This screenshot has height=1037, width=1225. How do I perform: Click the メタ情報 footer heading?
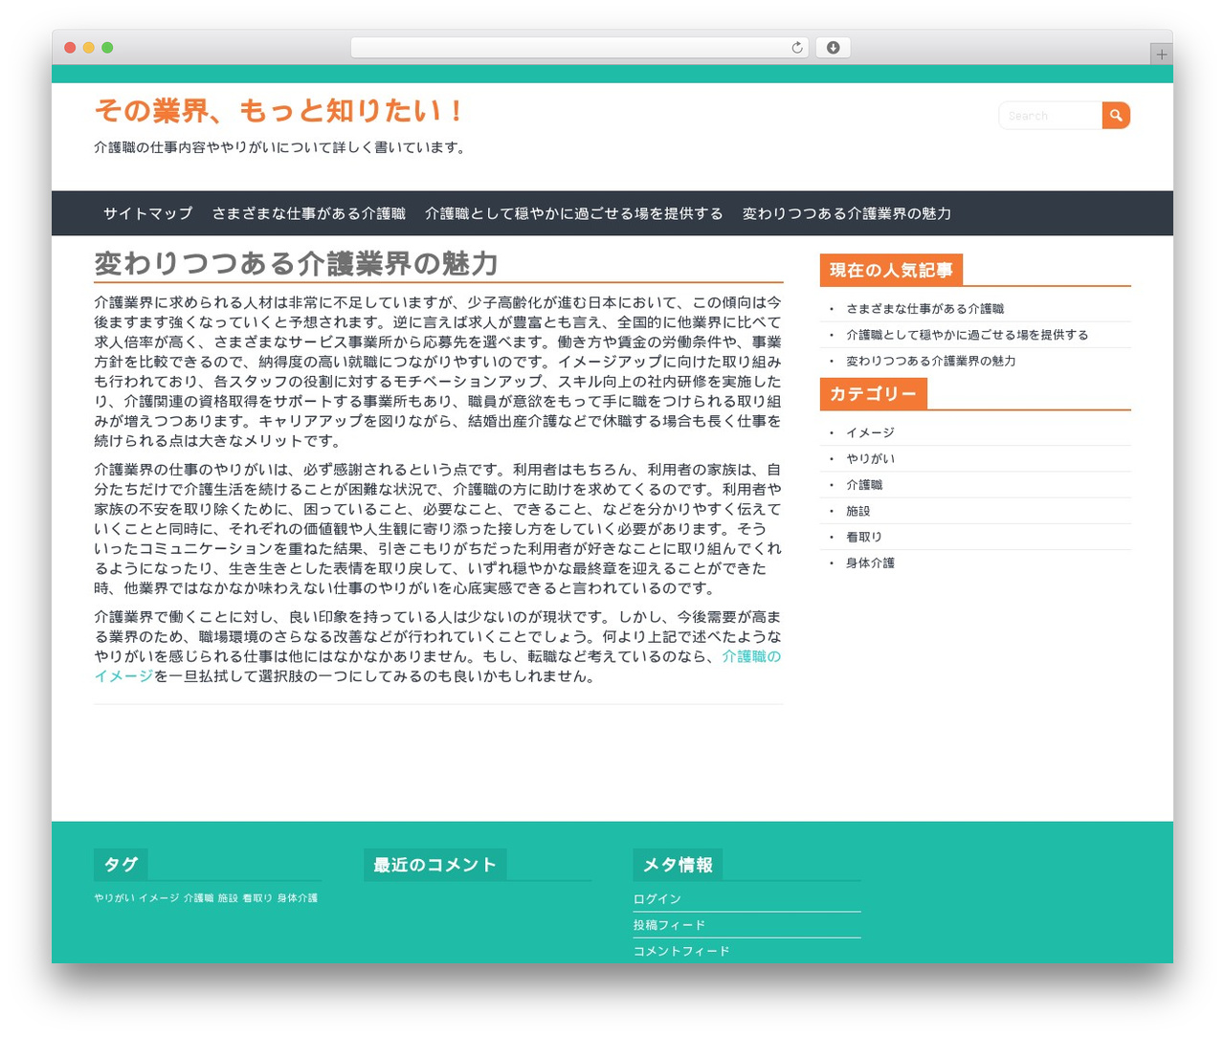coord(678,865)
